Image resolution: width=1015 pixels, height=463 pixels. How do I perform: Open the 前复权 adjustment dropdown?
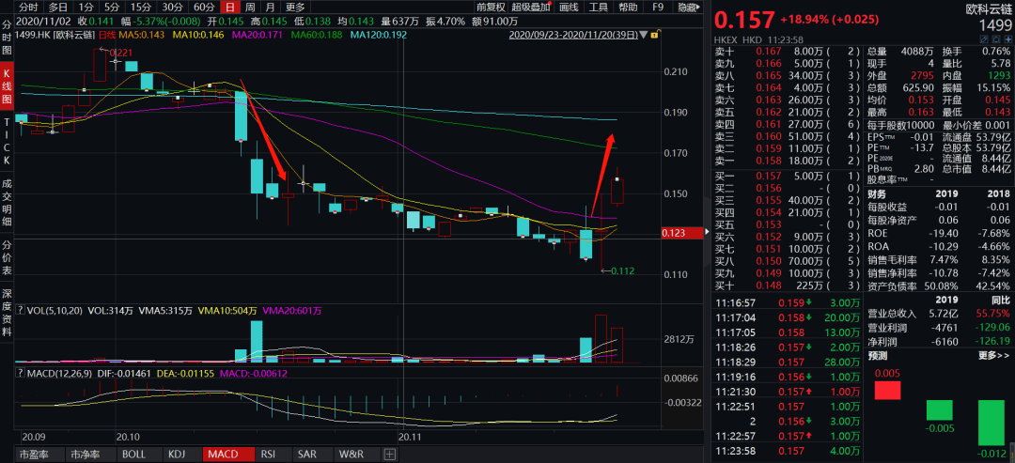[490, 7]
